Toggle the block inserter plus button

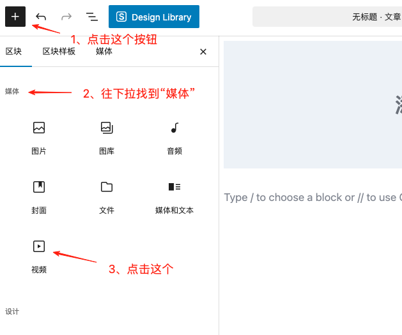click(15, 17)
